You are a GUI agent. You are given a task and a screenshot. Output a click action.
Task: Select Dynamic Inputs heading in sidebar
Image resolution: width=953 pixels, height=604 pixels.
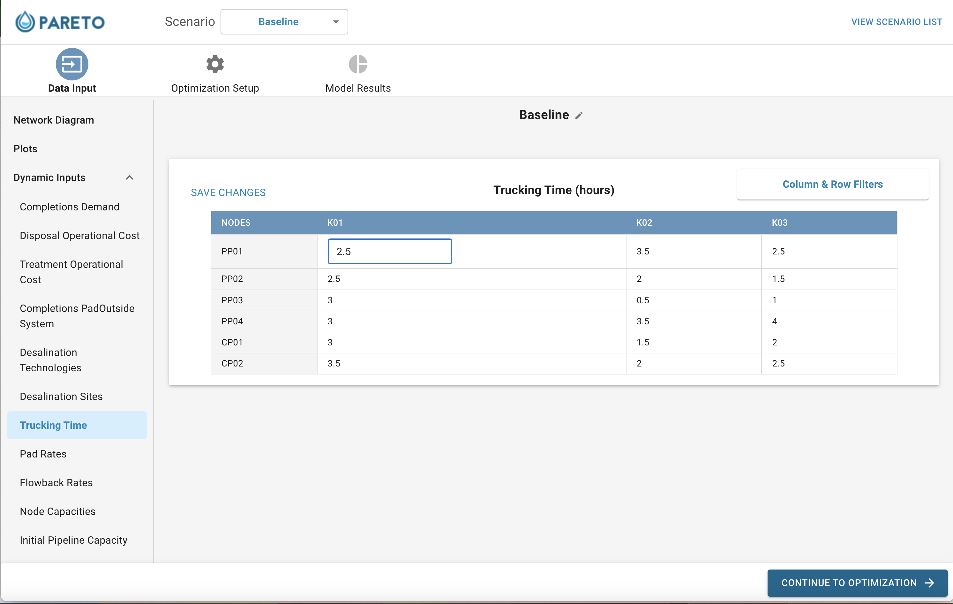pyautogui.click(x=49, y=177)
